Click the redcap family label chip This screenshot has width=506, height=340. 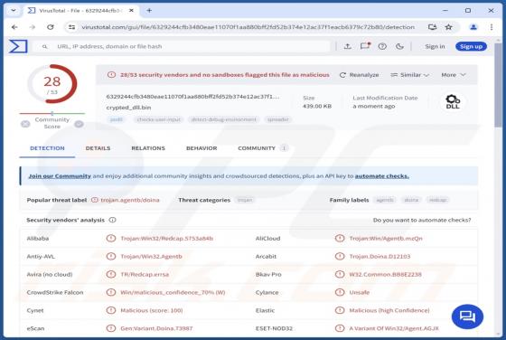438,200
